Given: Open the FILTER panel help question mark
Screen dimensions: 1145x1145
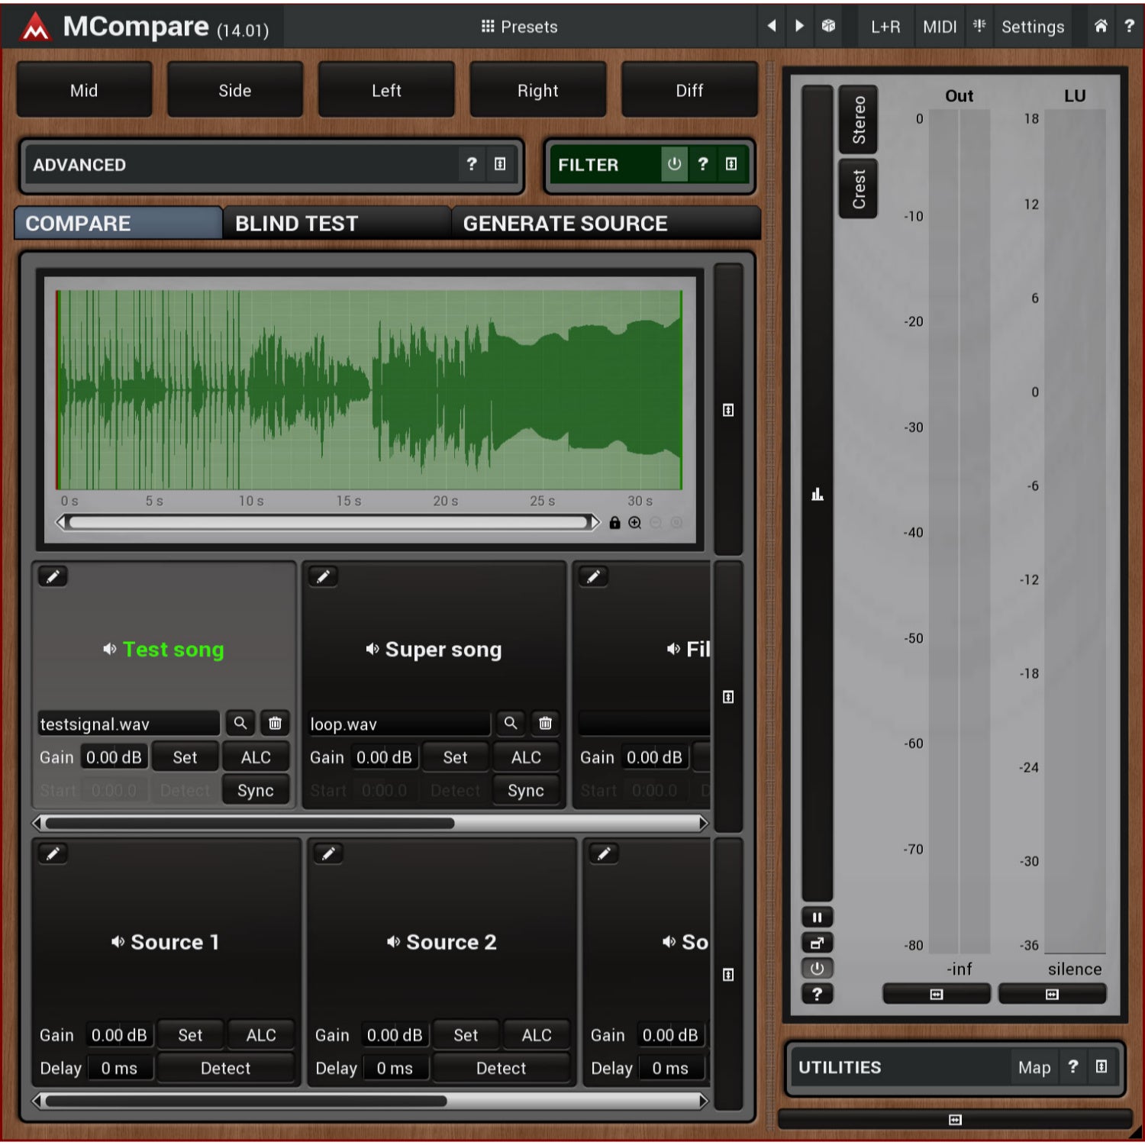Looking at the screenshot, I should click(x=703, y=164).
